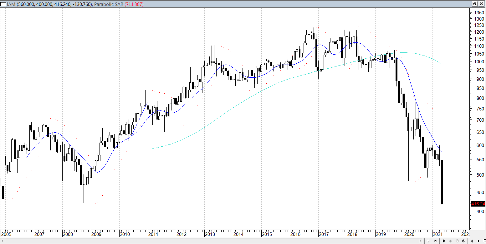Click the red 416.24 price label
The height and width of the screenshot is (244, 486).
[x=478, y=204]
